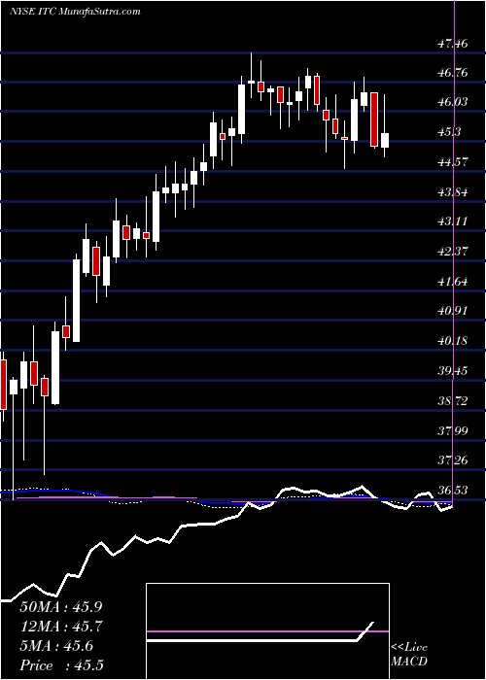Click the 47.46 price axis label

453,43
